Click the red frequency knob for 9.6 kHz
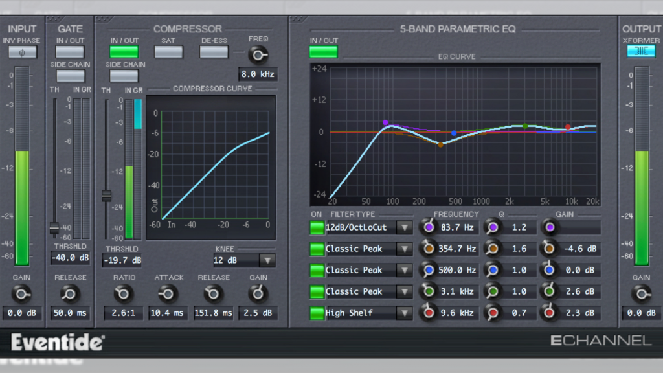 (429, 313)
